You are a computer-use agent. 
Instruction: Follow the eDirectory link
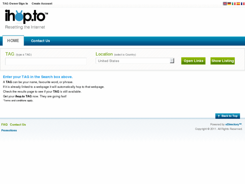click(x=234, y=124)
